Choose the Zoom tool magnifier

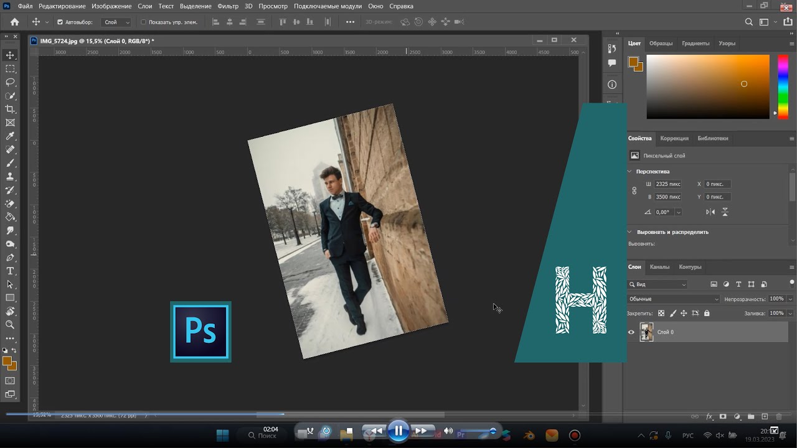[x=10, y=325]
